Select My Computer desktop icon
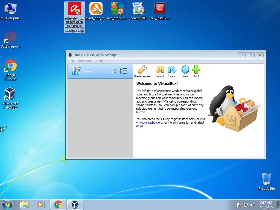This screenshot has width=280, height=210. tap(11, 11)
